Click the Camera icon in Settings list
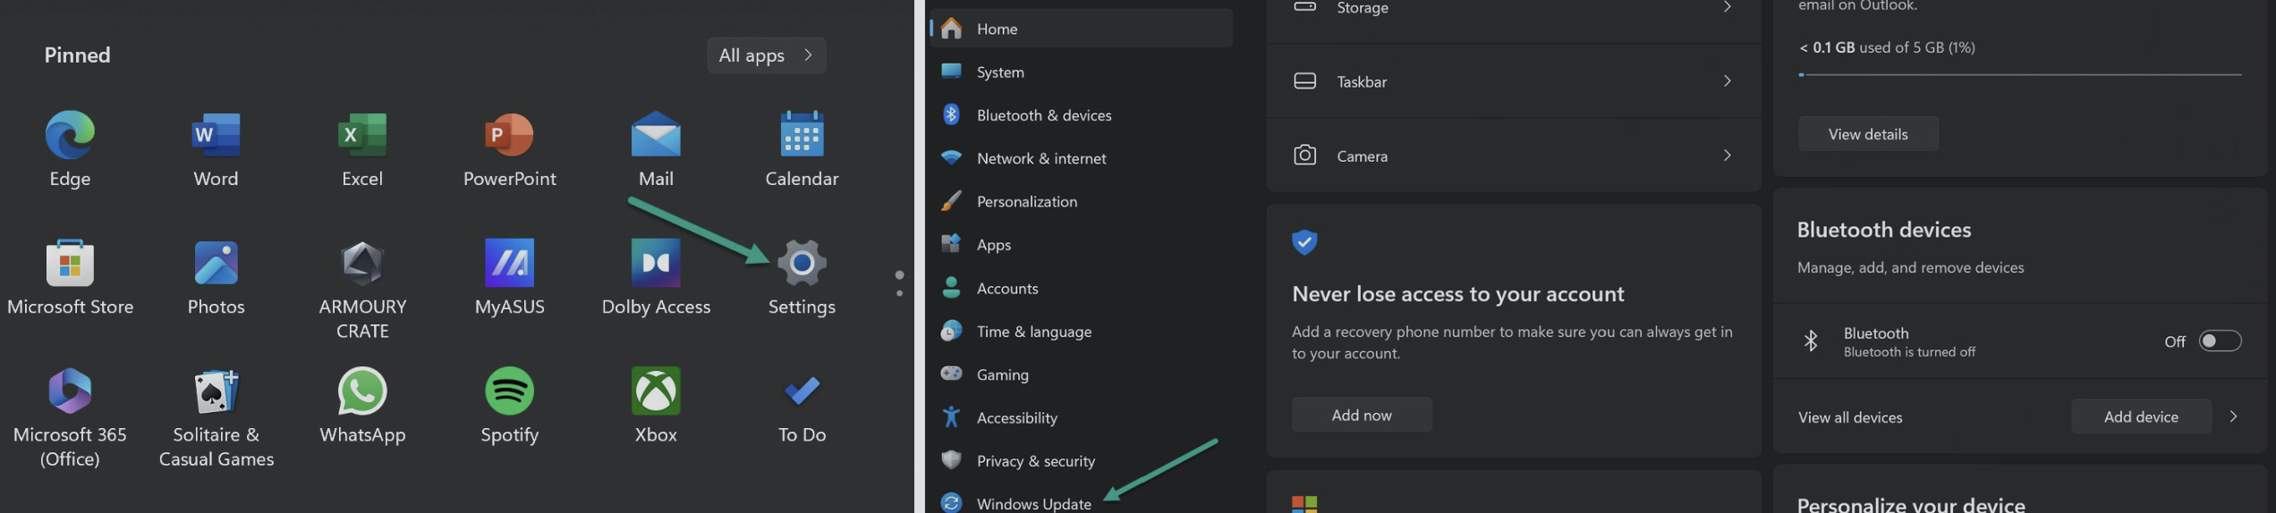 [1304, 156]
